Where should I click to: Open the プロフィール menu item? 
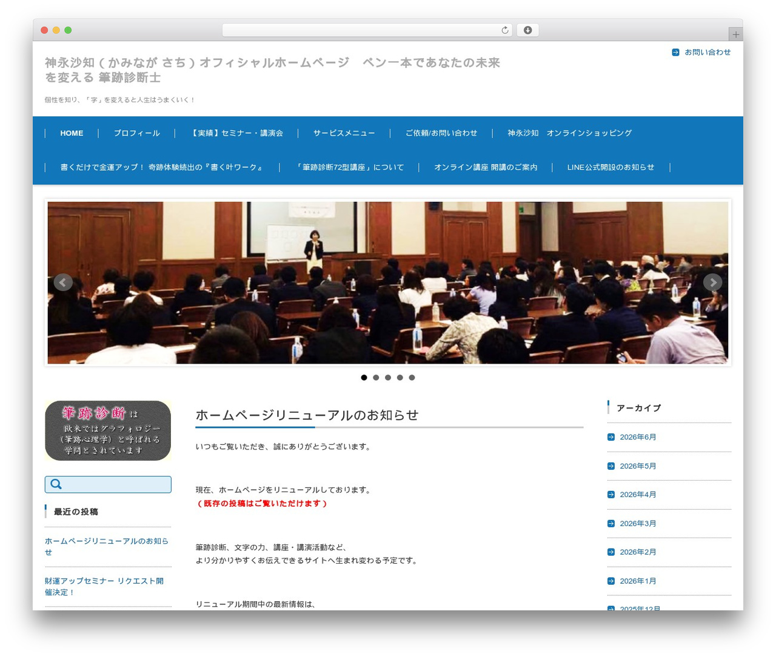[x=137, y=133]
